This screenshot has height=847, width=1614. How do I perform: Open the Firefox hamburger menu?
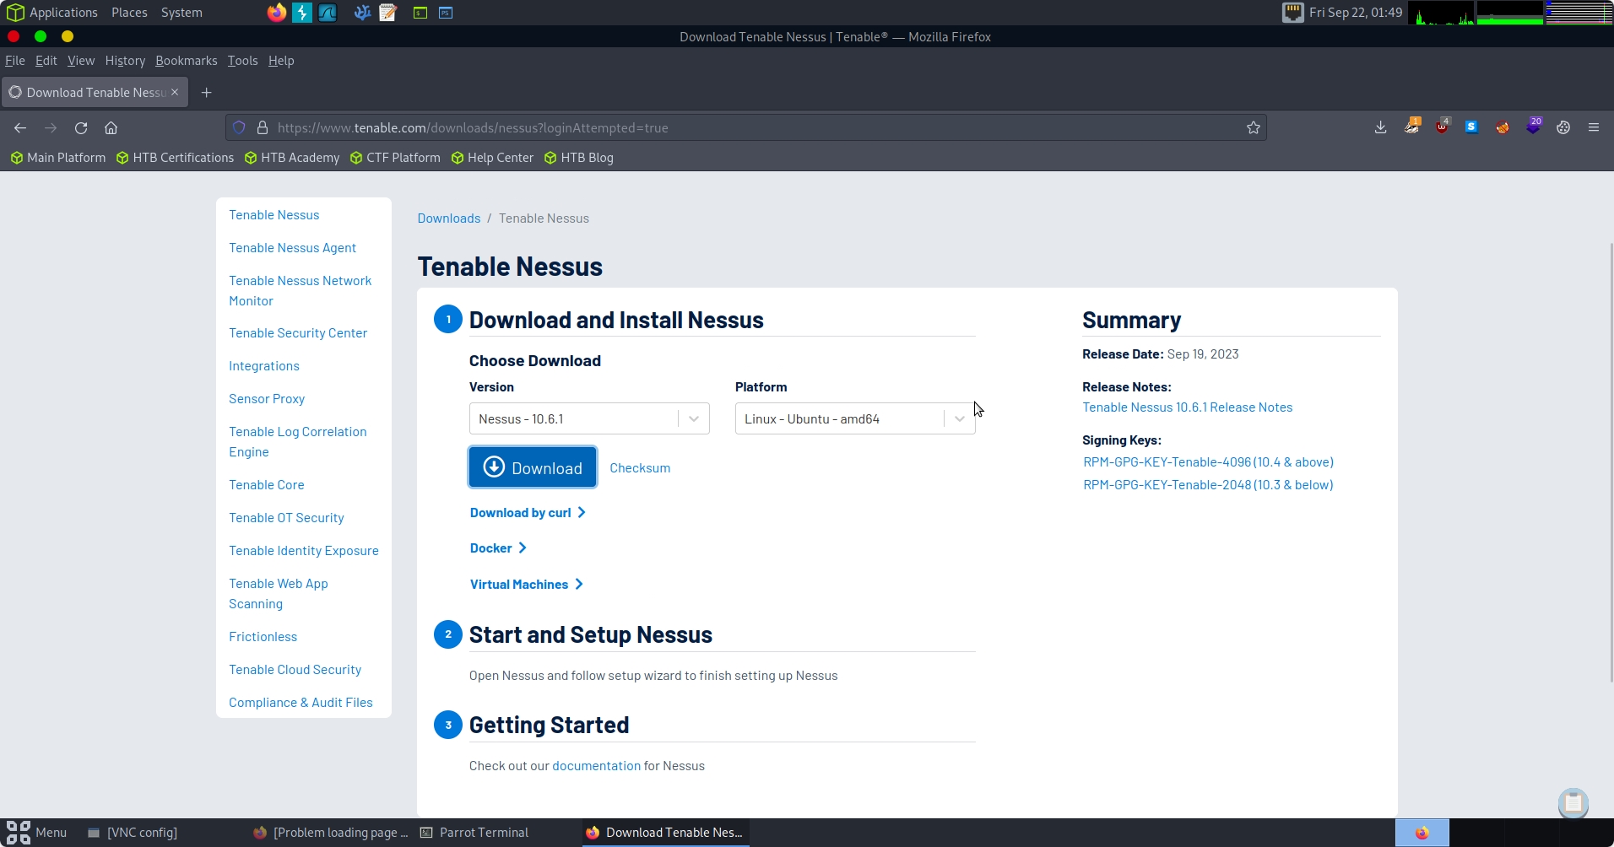click(x=1594, y=127)
